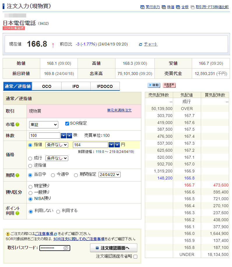Image resolution: width=232 pixels, height=267 pixels.
Task: Switch to the OCO order tab
Action: point(47,86)
